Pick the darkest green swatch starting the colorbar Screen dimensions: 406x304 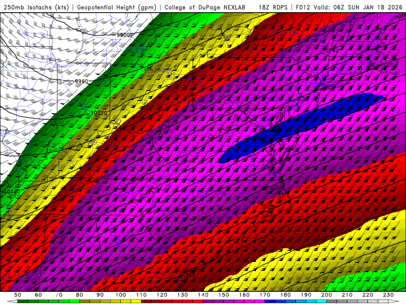(x=22, y=301)
